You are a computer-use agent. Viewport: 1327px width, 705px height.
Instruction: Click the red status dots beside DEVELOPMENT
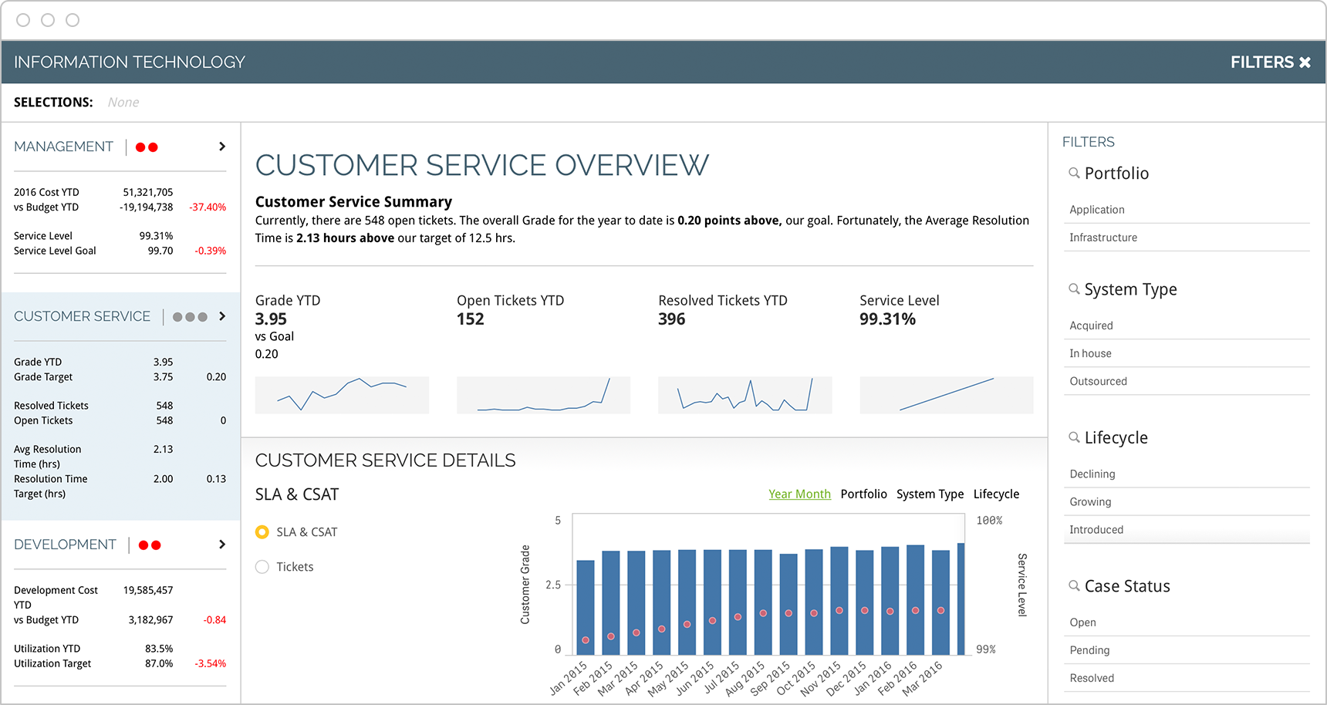pos(150,545)
